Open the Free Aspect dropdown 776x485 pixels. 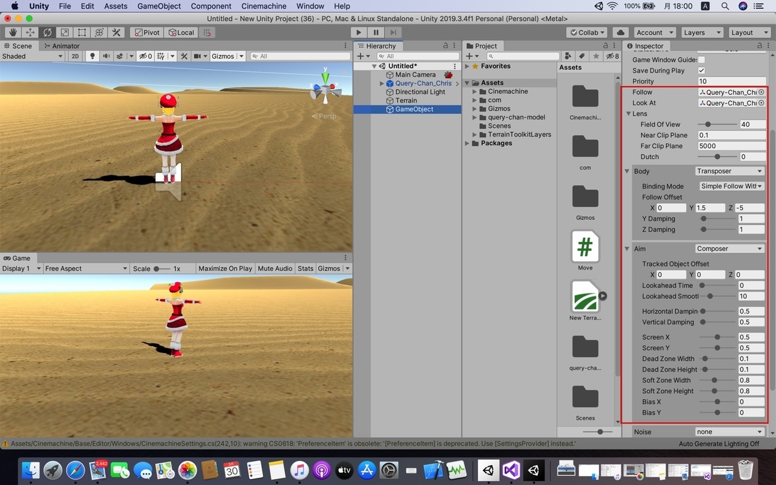click(86, 268)
